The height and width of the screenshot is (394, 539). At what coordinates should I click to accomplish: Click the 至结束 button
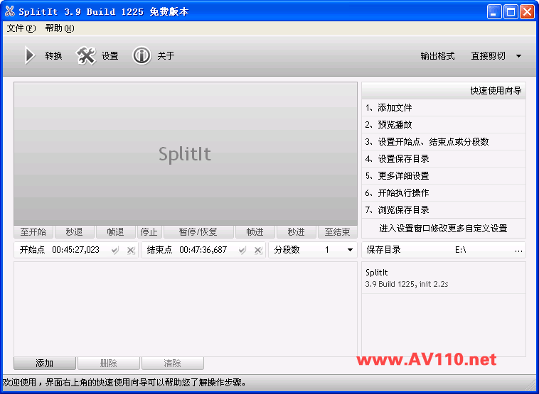tap(338, 232)
